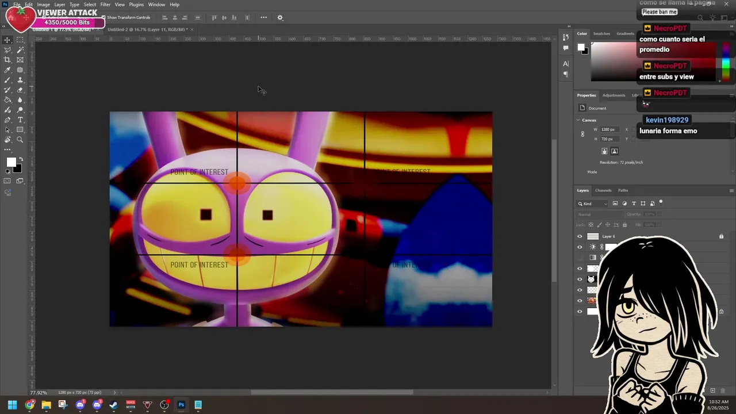Image resolution: width=736 pixels, height=414 pixels.
Task: Click the canvas Height input field
Action: tap(609, 139)
